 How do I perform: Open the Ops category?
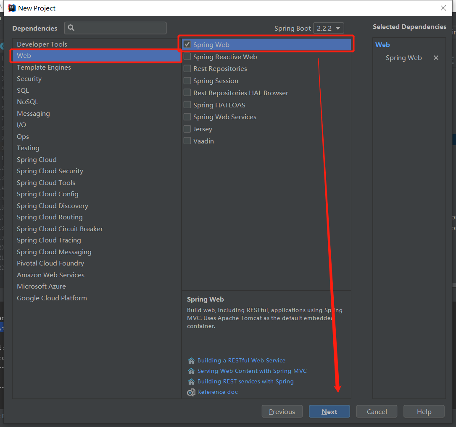[x=97, y=136]
